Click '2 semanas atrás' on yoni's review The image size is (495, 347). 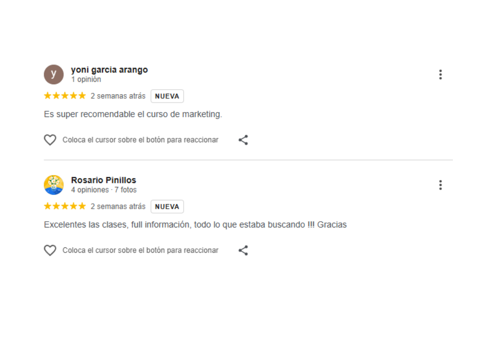click(118, 96)
